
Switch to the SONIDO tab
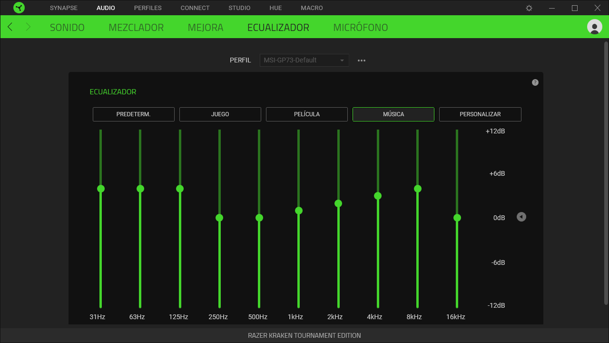click(x=67, y=28)
